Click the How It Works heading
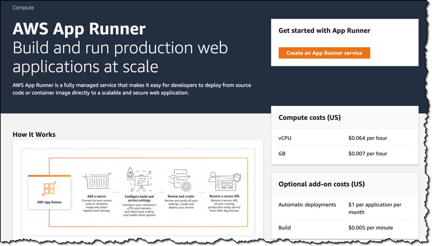 pyautogui.click(x=34, y=135)
